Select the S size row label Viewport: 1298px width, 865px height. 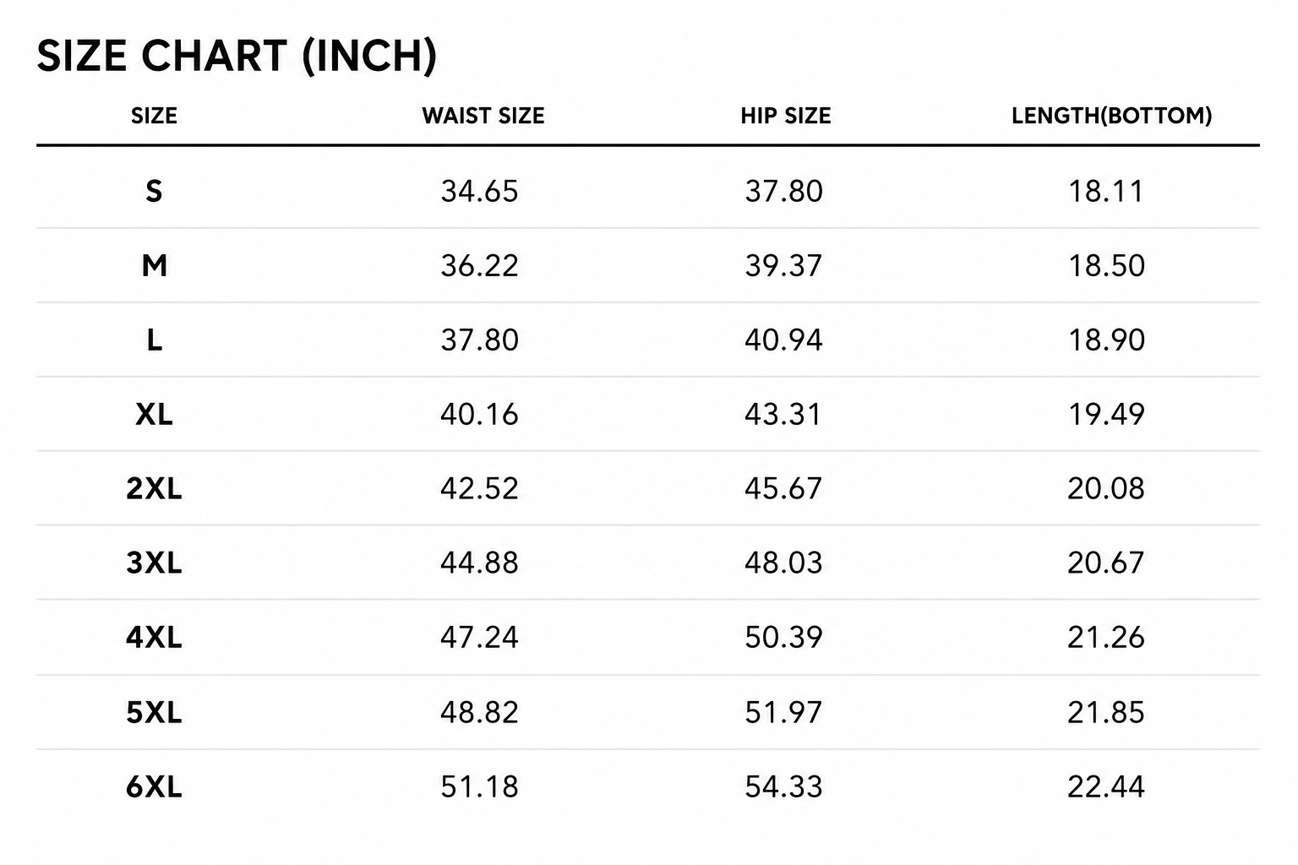click(x=154, y=191)
